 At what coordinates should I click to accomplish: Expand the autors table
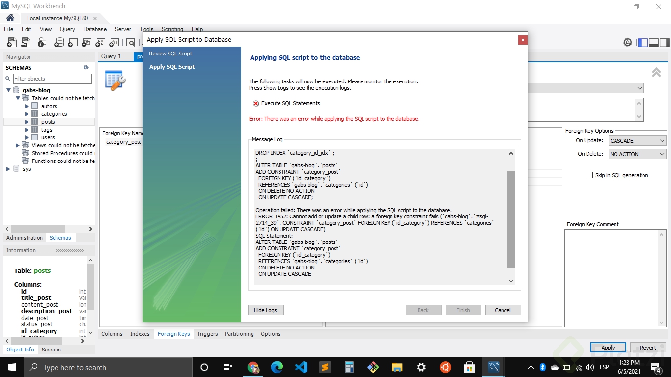point(27,106)
